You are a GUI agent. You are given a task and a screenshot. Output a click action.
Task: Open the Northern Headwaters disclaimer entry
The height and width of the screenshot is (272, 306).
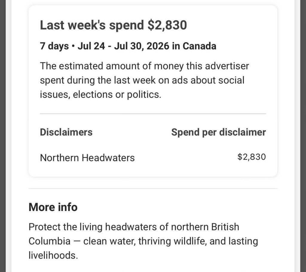coord(87,158)
